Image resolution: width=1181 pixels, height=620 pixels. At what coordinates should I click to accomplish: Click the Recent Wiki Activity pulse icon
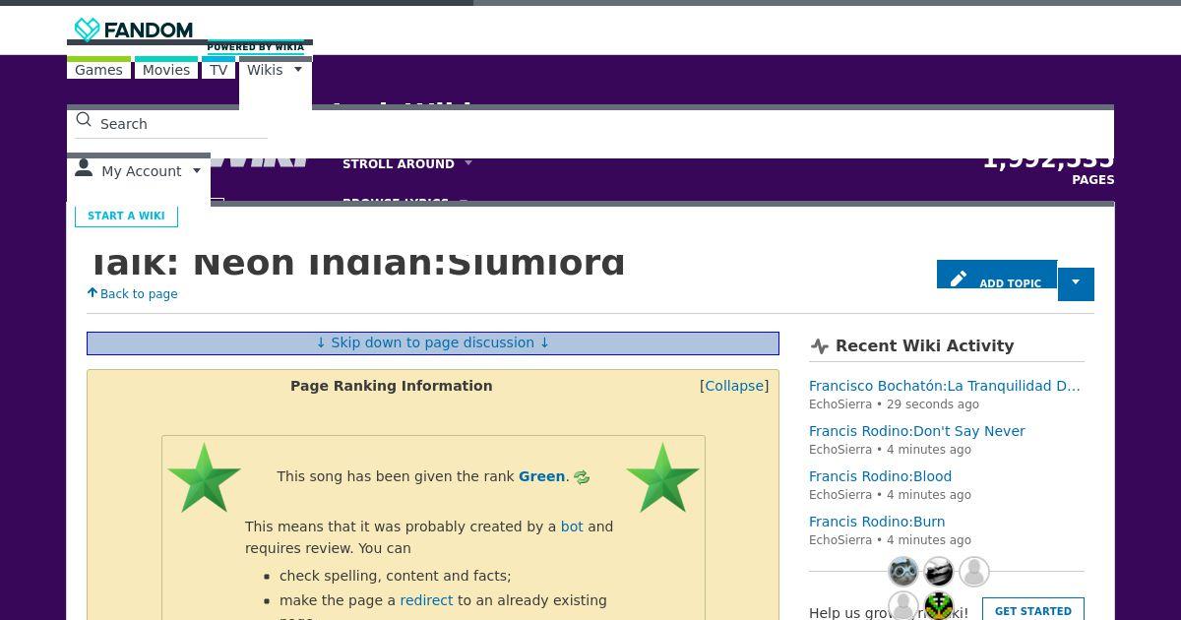tap(820, 345)
